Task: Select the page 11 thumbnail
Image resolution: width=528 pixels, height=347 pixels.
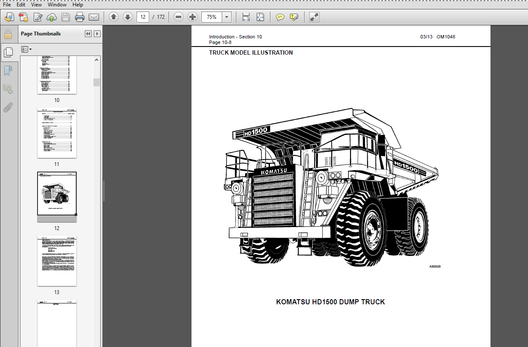Action: 57,133
